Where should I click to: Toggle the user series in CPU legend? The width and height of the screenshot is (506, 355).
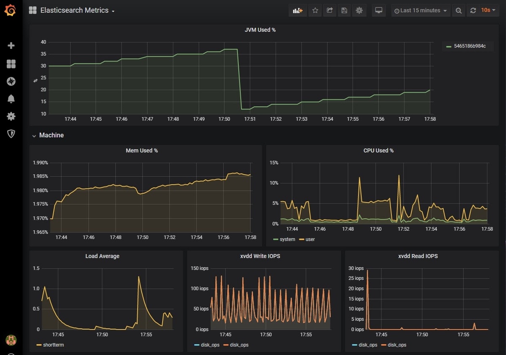click(310, 239)
